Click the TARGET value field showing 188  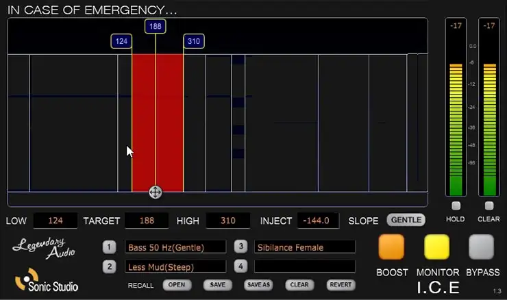tap(147, 221)
